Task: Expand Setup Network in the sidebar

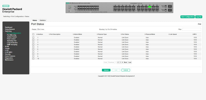Action: (x=10, y=29)
